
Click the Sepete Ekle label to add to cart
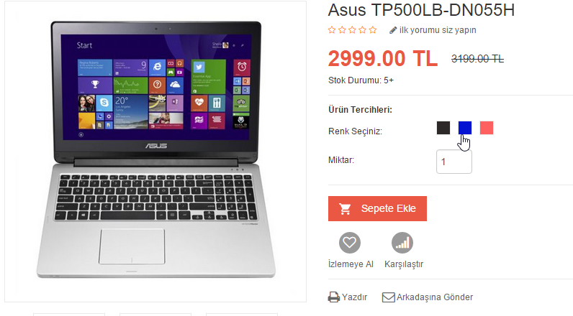389,208
